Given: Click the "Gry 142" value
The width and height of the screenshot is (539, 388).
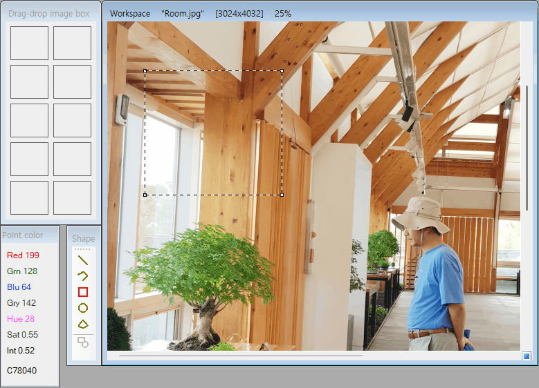Looking at the screenshot, I should tap(21, 303).
